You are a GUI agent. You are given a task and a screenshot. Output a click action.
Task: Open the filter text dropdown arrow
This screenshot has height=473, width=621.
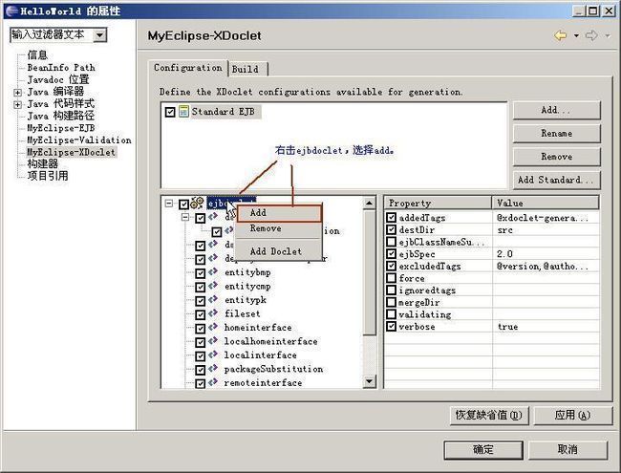pos(100,35)
